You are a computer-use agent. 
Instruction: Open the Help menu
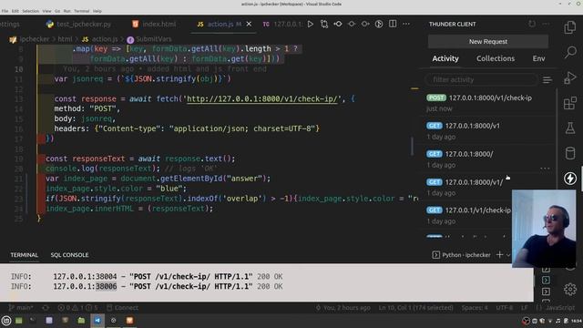tap(97, 11)
